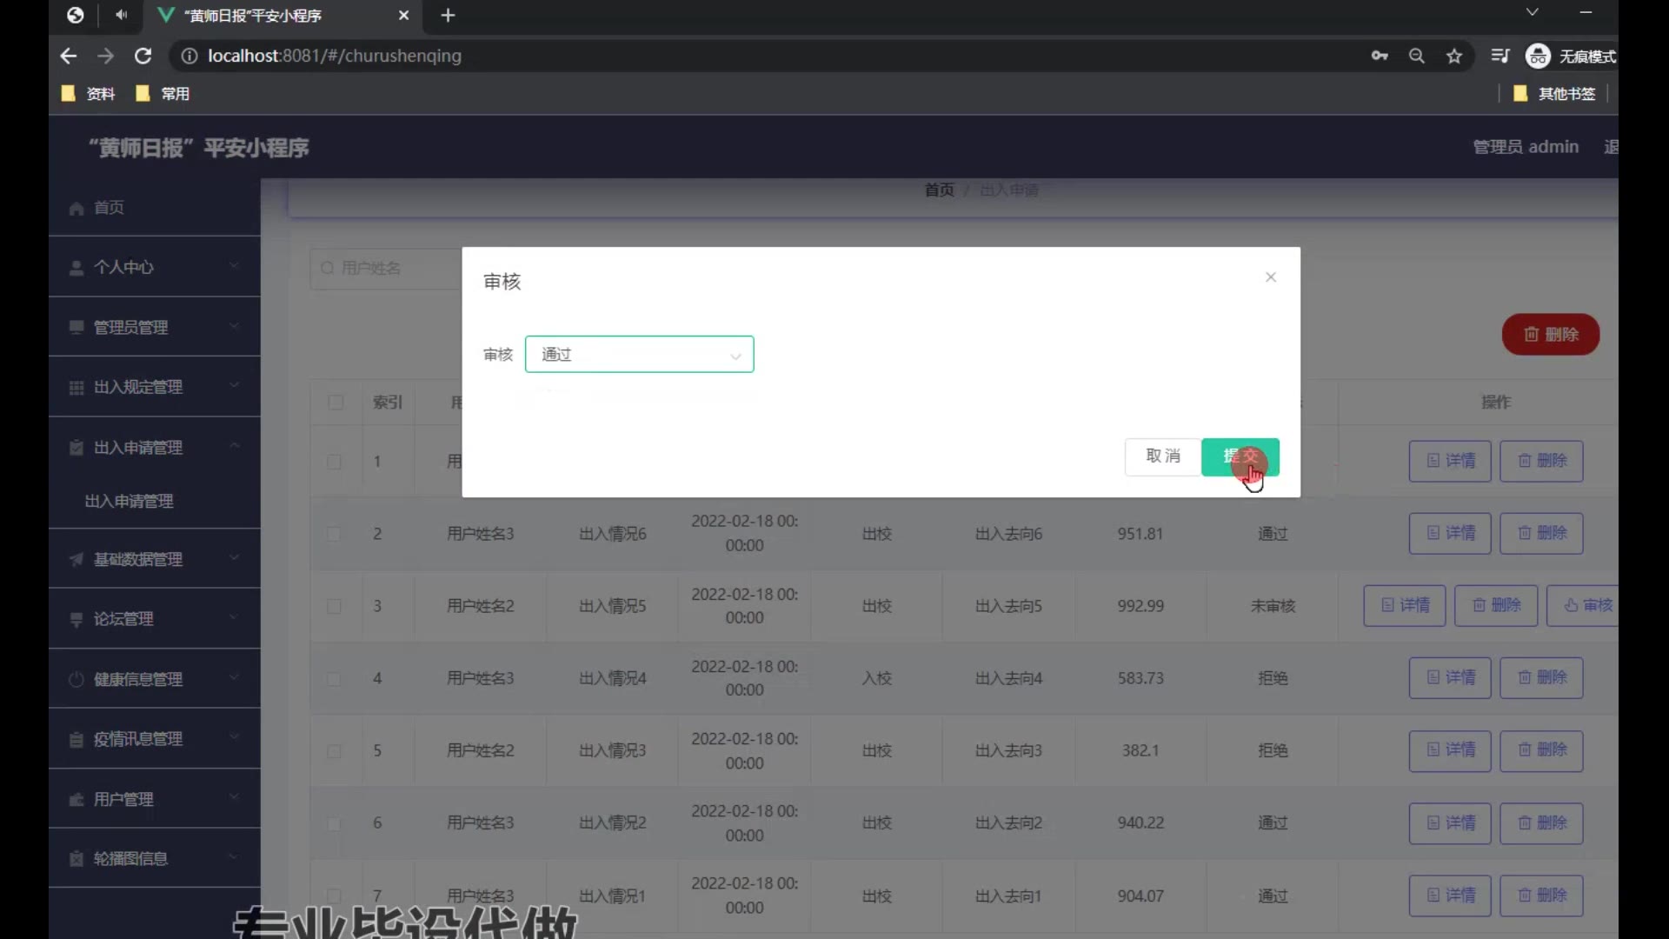Open 首页 in the sidebar
The width and height of the screenshot is (1669, 939).
point(109,208)
